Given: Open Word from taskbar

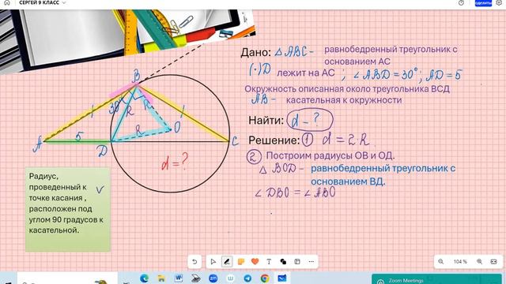Looking at the screenshot, I should click(179, 278).
